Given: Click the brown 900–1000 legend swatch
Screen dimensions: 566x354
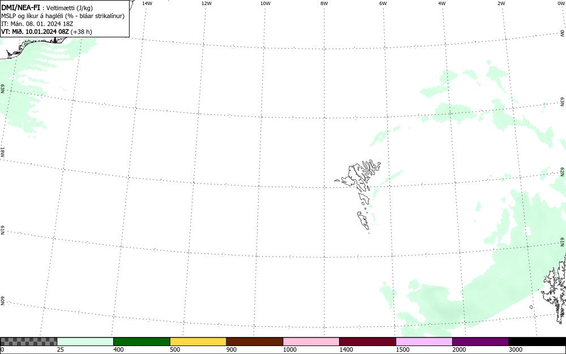Looking at the screenshot, I should [x=255, y=342].
